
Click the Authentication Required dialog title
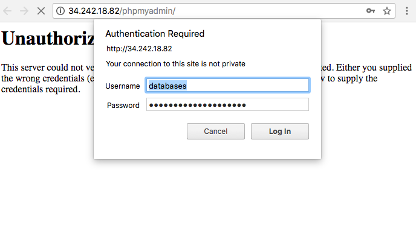(x=155, y=34)
